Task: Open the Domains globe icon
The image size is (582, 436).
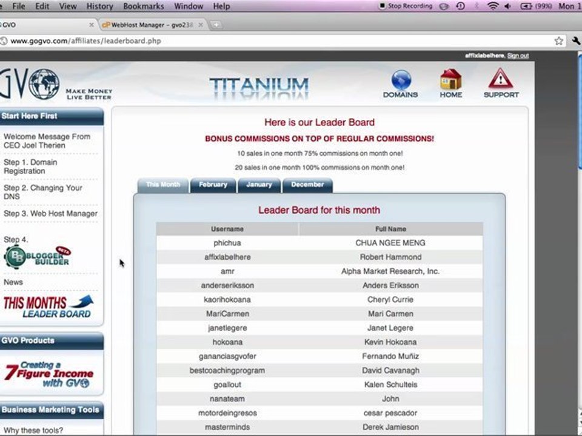Action: [401, 84]
